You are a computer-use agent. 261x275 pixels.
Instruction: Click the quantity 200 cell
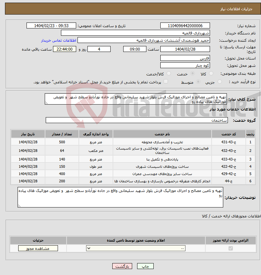[x=62, y=181]
